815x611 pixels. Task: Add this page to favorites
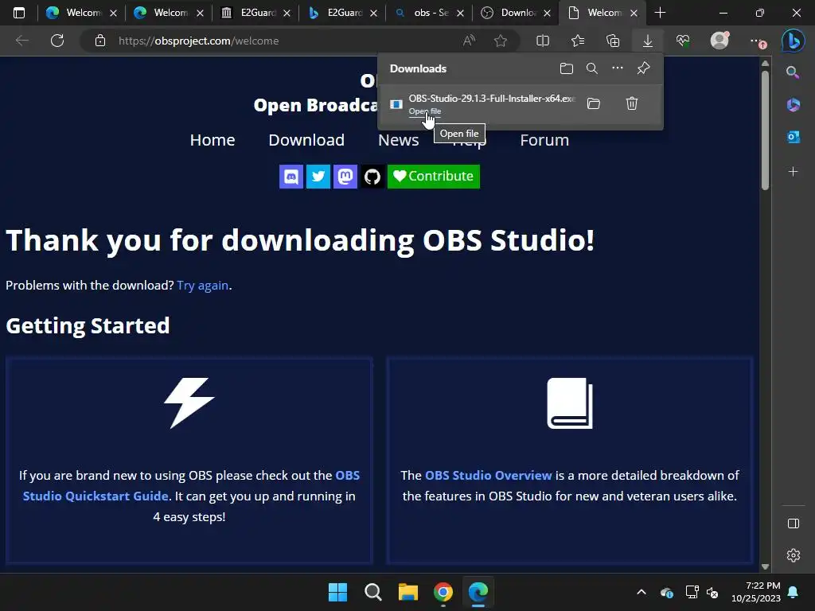501,41
